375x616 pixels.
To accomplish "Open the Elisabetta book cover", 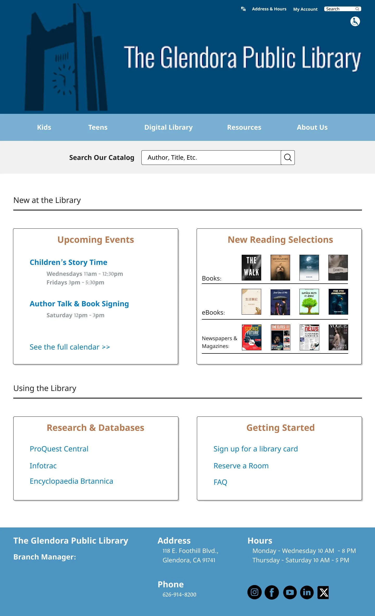I will [x=338, y=267].
